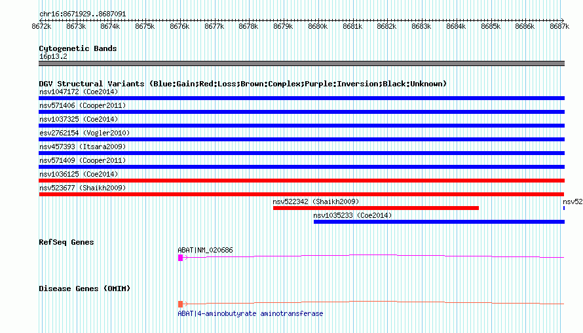Click the blue gain bar for esv2762154
Image resolution: width=583 pixels, height=333 pixels.
[301, 139]
